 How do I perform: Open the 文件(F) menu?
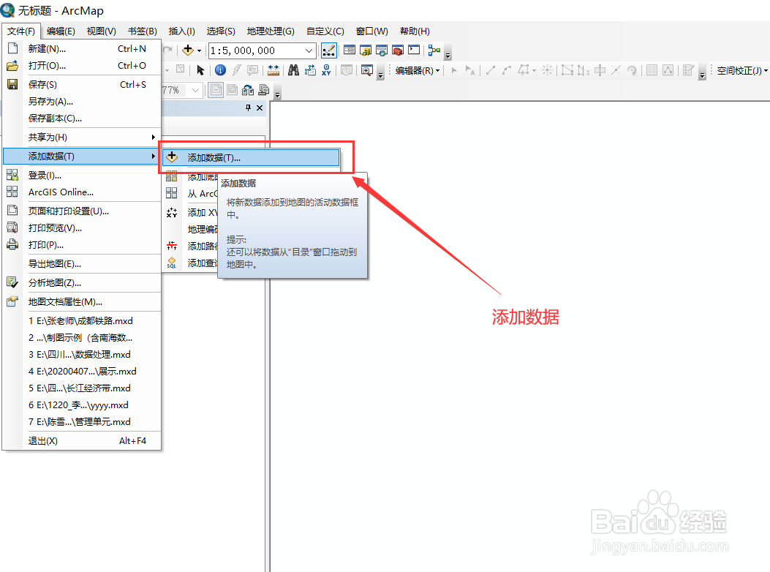[21, 31]
